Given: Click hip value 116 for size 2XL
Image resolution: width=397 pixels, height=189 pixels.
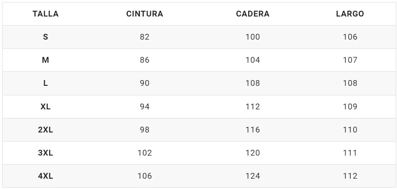Looking at the screenshot, I should click(x=252, y=130).
